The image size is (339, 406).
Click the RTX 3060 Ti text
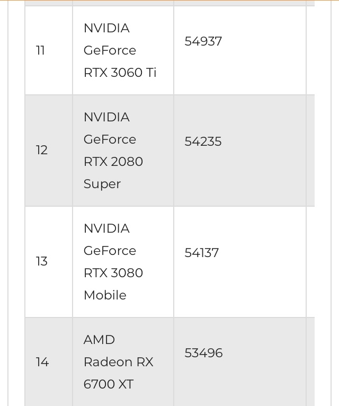coord(120,73)
